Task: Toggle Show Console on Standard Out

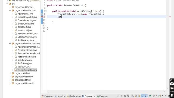Action: pyautogui.click(x=142, y=96)
